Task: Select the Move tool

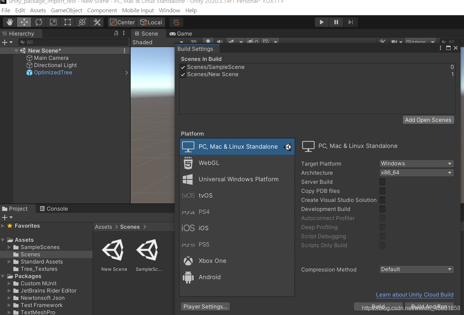Action: pos(24,22)
